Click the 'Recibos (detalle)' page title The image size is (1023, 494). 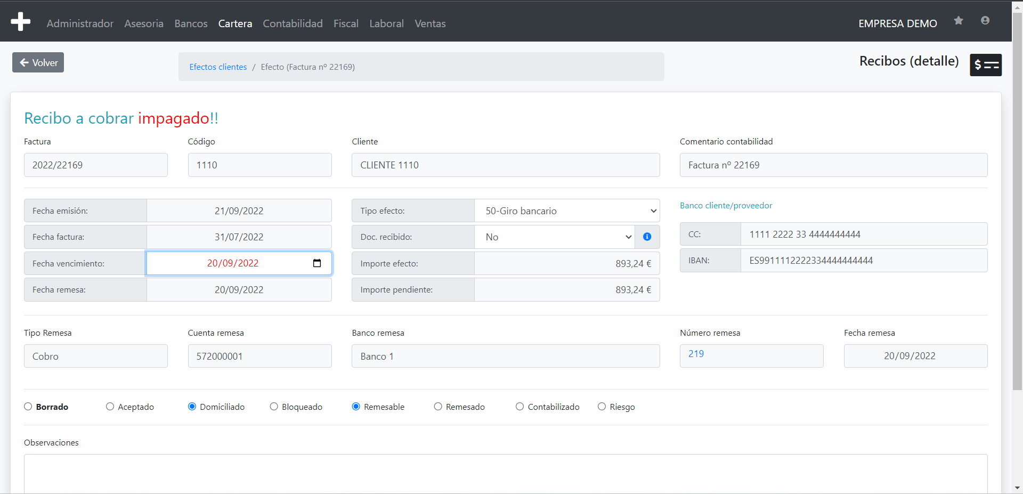909,61
